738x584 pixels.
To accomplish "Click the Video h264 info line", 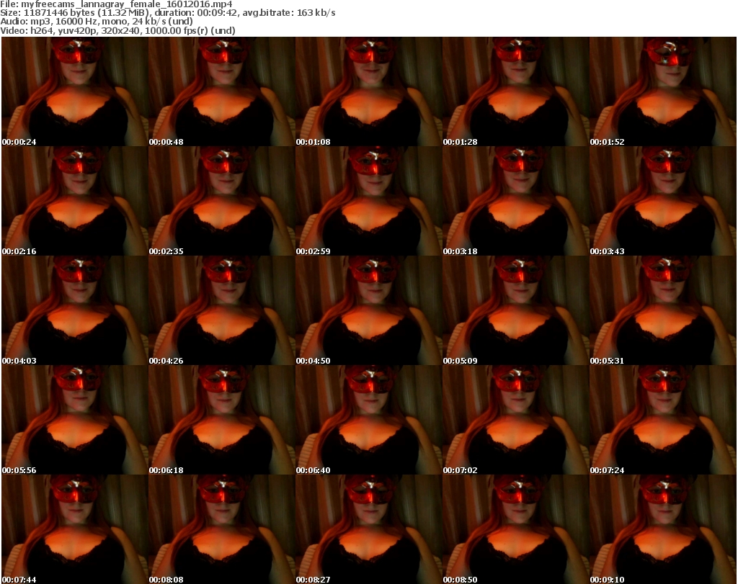I will click(x=117, y=30).
